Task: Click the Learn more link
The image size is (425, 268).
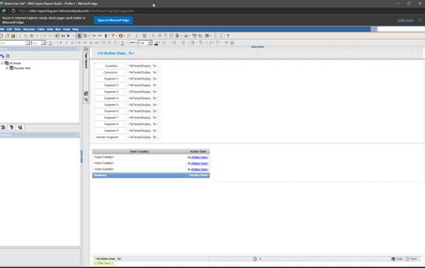Action: coord(405,20)
